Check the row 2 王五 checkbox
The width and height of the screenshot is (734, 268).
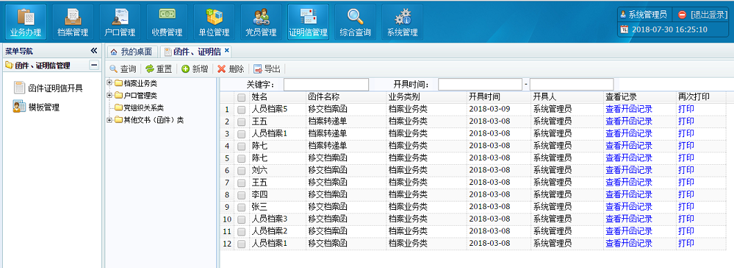coord(241,122)
